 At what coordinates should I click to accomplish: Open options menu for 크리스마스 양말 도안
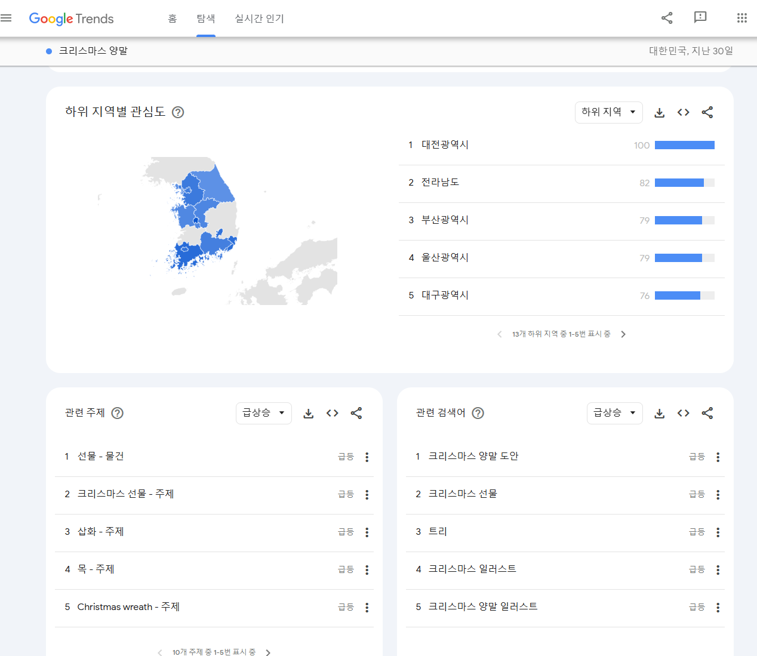click(718, 457)
